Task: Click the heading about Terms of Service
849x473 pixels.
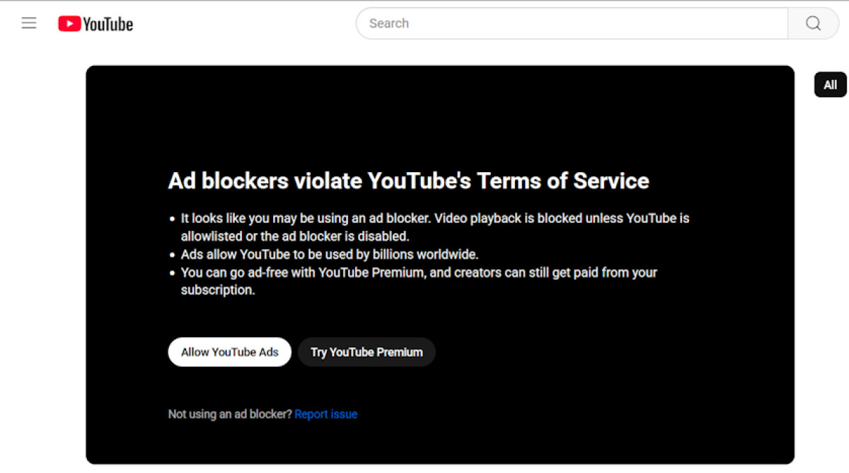Action: [408, 181]
